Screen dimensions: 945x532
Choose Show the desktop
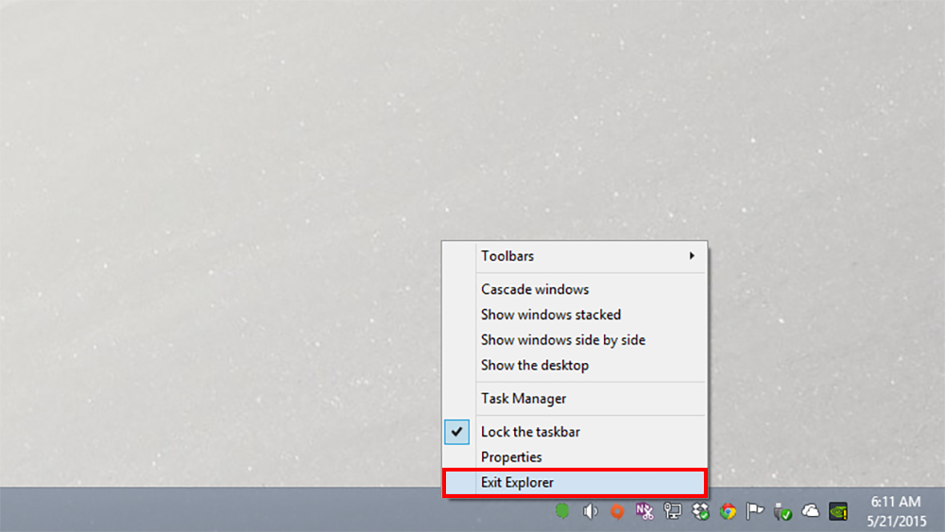coord(575,365)
